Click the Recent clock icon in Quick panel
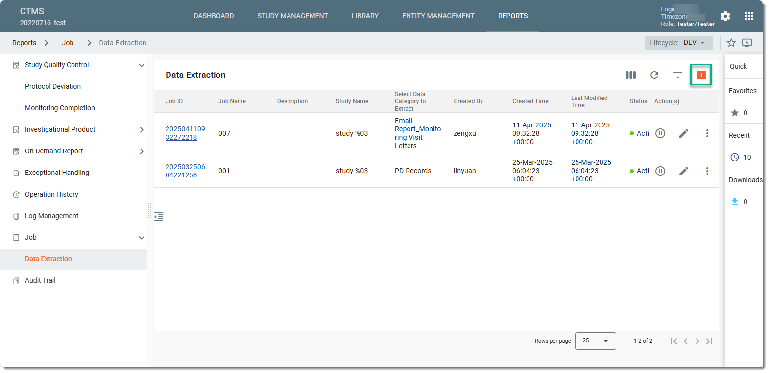This screenshot has width=769, height=373. (x=734, y=157)
